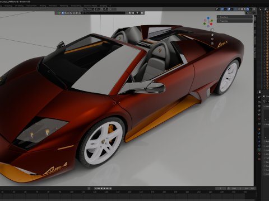Screen dimensions: 269x201
Task: Switch to the Scripting workspace tab
Action: 104,6
